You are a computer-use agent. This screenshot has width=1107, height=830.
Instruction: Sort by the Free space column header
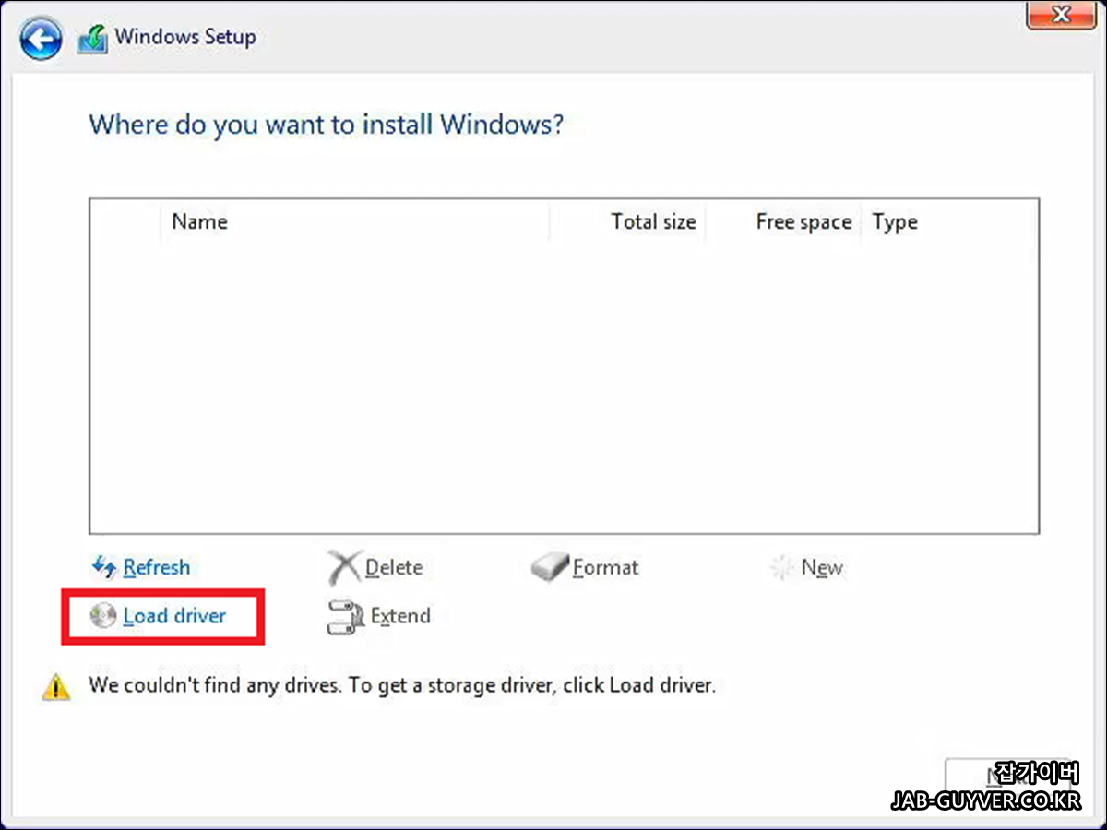pos(783,222)
